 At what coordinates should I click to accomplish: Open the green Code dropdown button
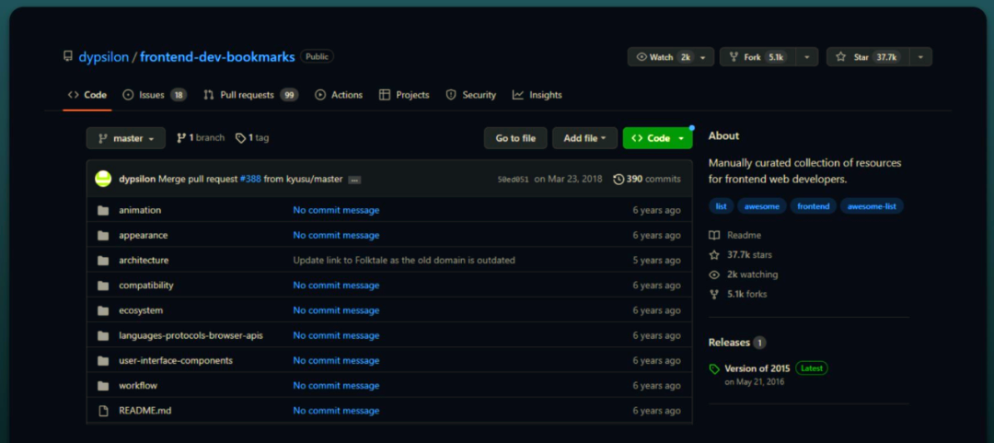tap(657, 138)
